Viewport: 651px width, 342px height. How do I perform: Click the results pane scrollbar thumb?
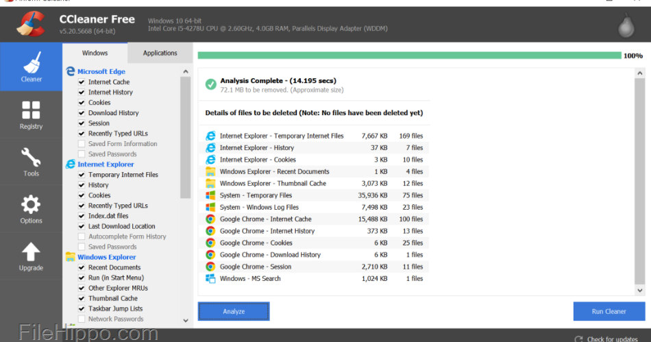pos(640,182)
